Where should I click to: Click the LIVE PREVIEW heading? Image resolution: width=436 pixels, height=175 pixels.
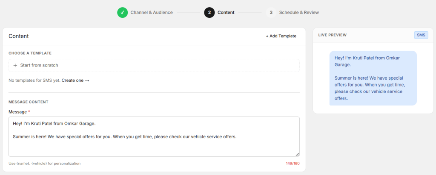332,35
